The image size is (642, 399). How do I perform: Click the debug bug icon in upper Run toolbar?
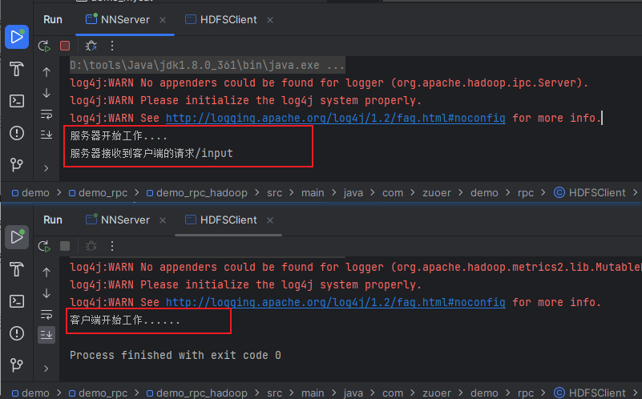tap(91, 46)
